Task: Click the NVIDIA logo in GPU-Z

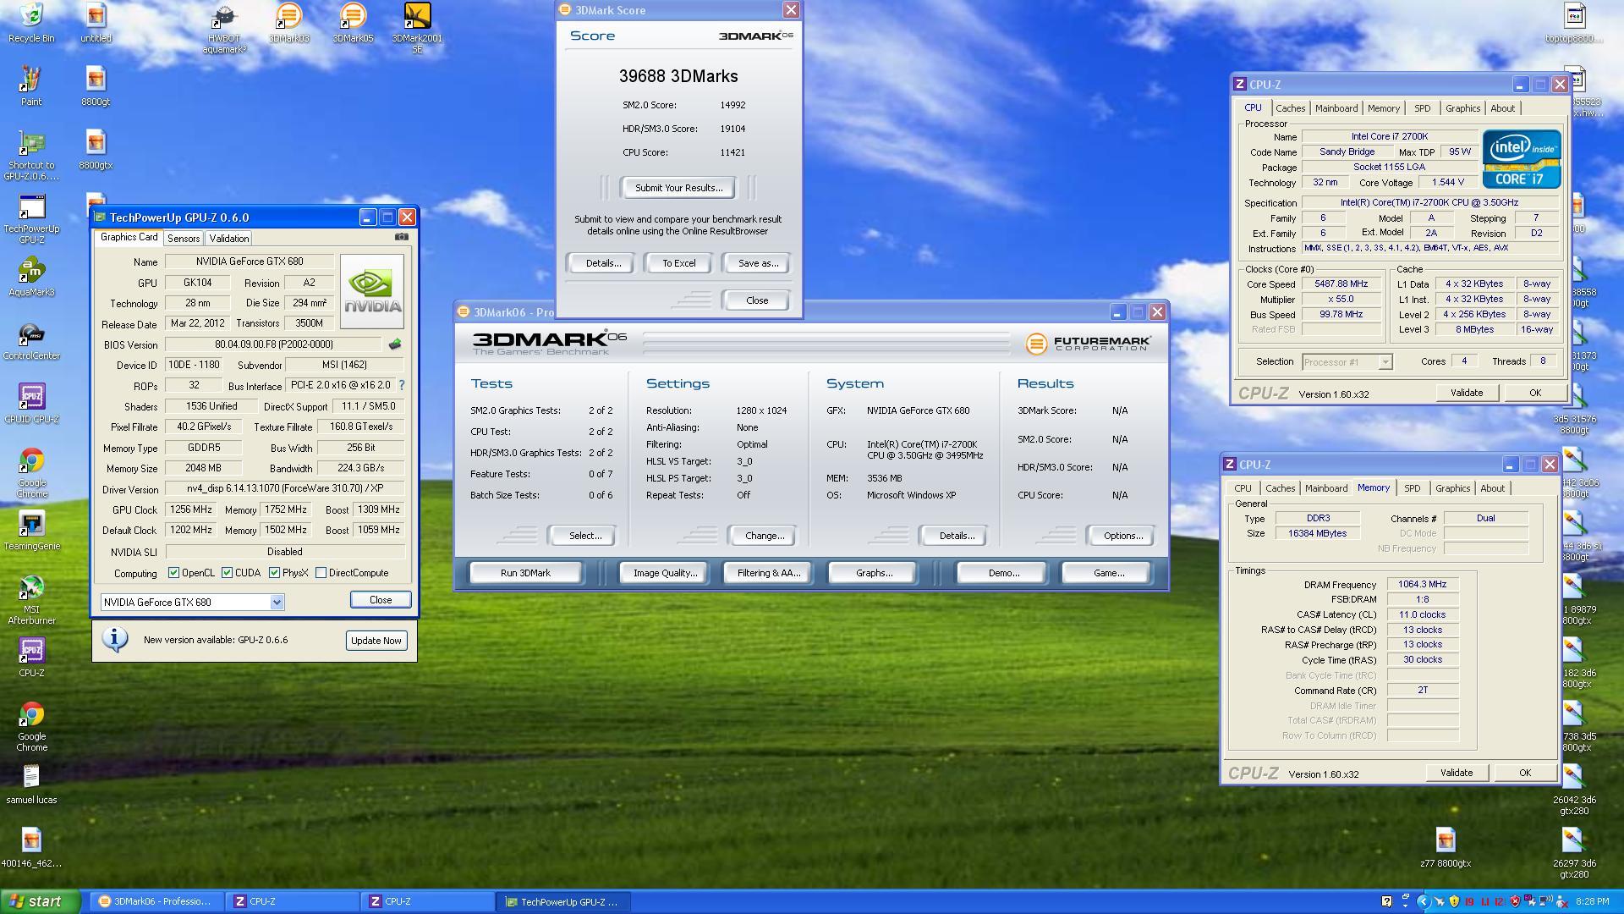Action: tap(372, 292)
